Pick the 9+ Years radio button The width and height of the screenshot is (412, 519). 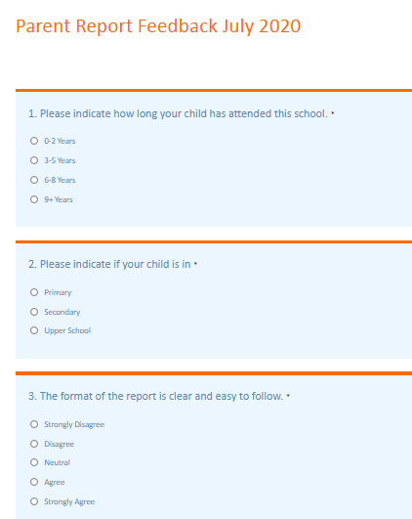(34, 199)
